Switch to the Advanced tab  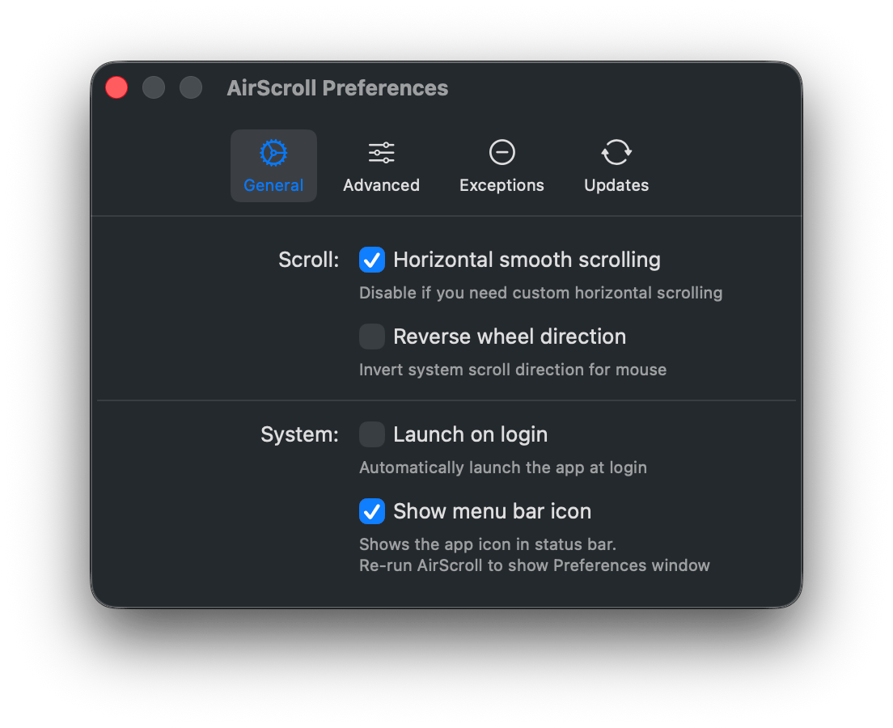coord(380,166)
